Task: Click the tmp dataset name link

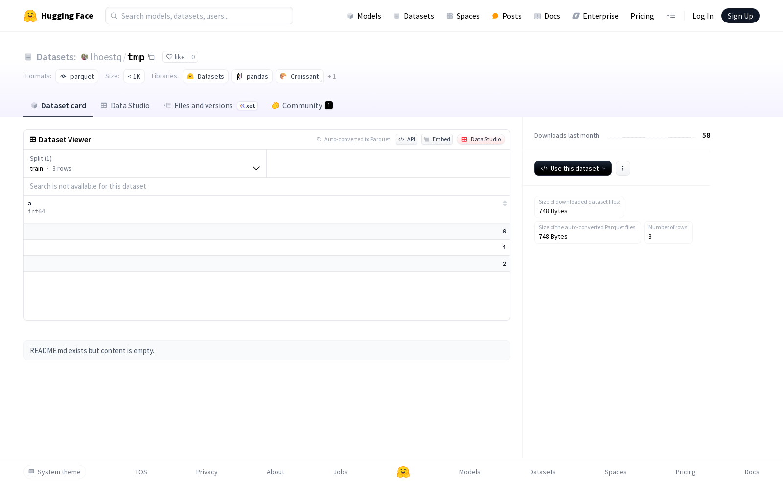Action: pyautogui.click(x=136, y=57)
